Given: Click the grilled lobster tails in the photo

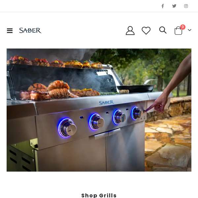Looking at the screenshot, I should 59,90.
